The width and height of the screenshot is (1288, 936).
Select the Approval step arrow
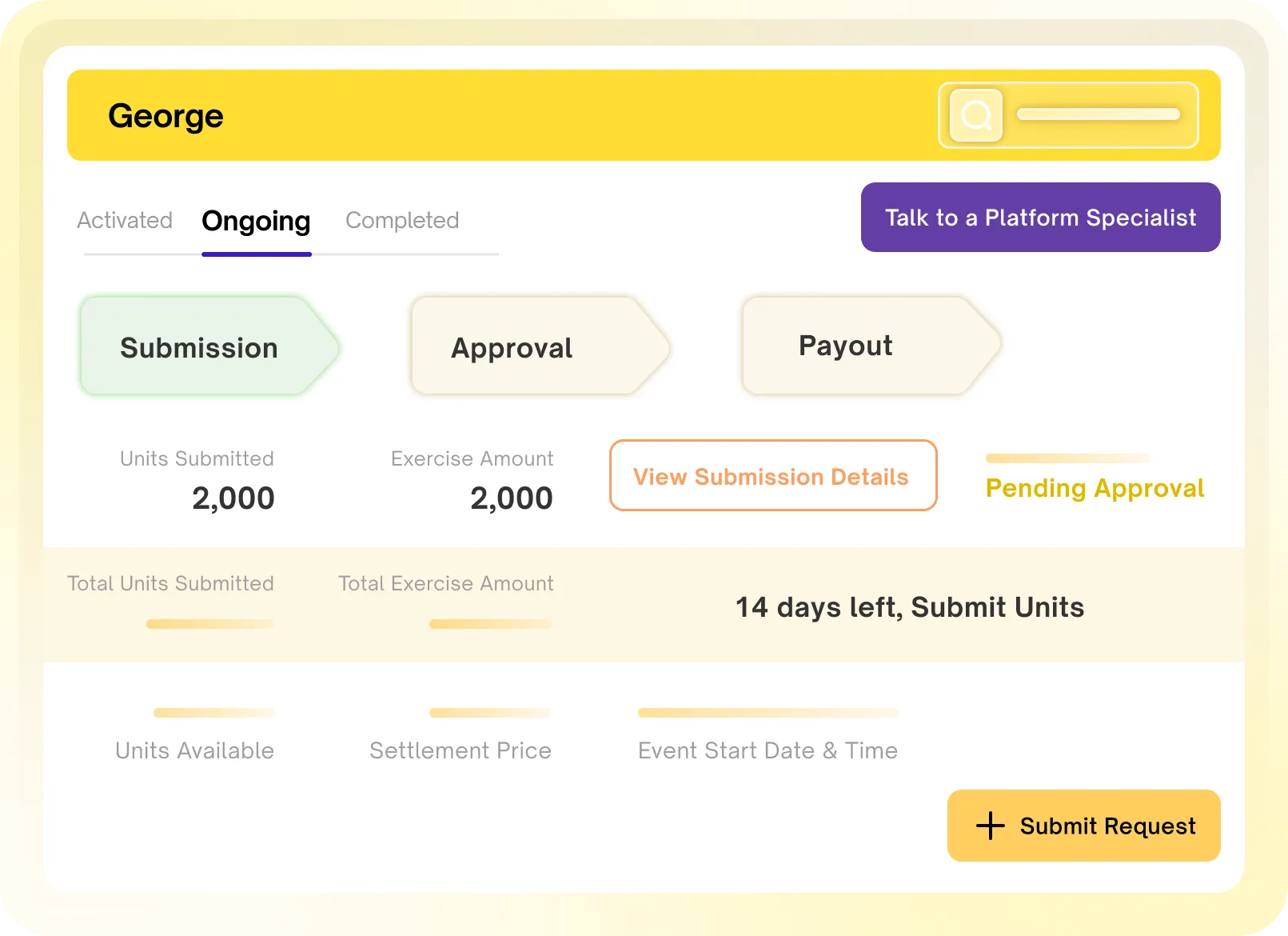[540, 346]
